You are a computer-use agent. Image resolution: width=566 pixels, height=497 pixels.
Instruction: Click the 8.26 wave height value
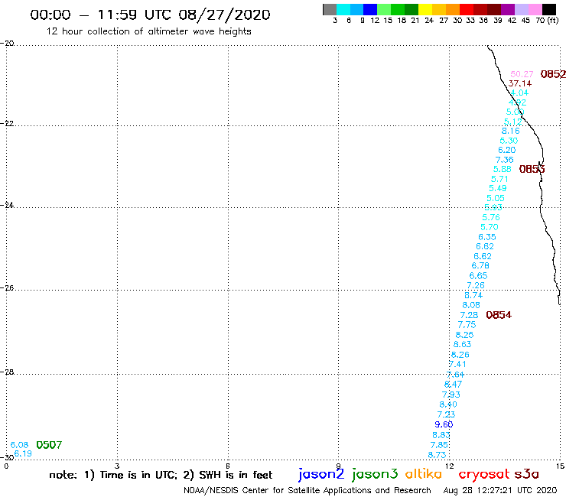[x=460, y=355]
